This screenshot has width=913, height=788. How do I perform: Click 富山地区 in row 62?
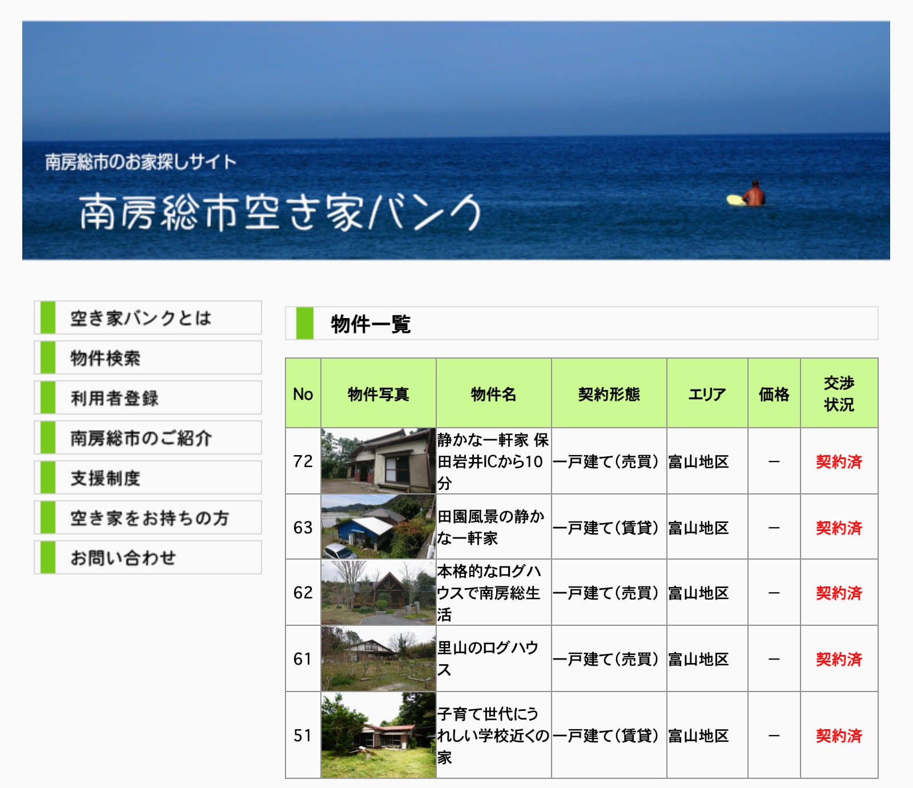click(698, 593)
